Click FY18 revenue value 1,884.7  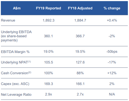coord(80,20)
